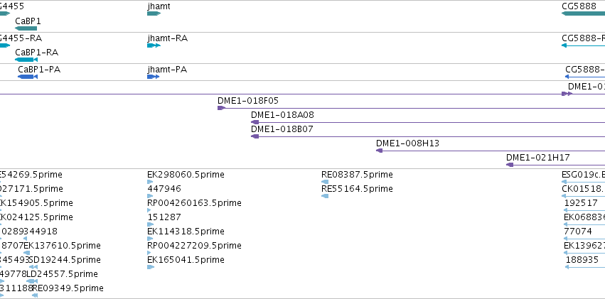Select the DME1-018B07 clone arrowhead
The image size is (605, 299).
pyautogui.click(x=255, y=136)
